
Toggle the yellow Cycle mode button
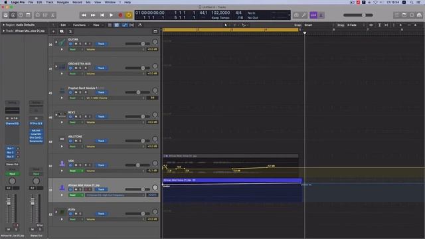[129, 15]
